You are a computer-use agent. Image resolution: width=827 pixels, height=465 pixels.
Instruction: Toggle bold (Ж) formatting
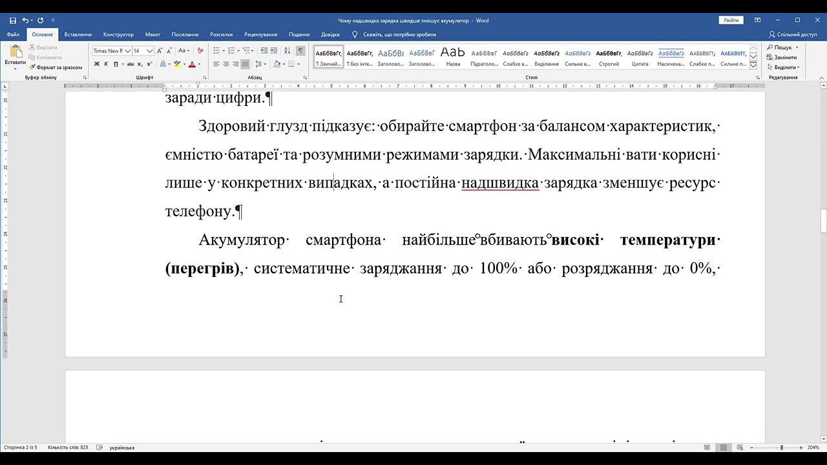pos(97,64)
